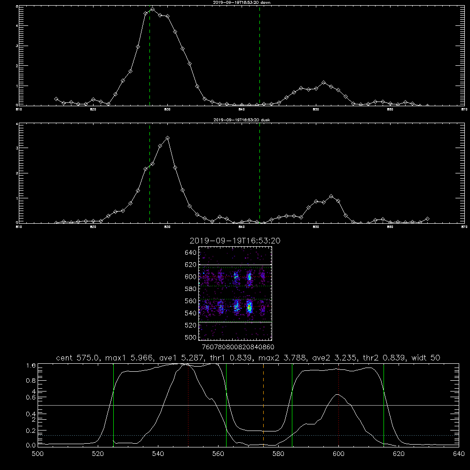The width and height of the screenshot is (470, 470).
Task: Click the 'max2 3.788' value in stats line
Action: tap(283, 358)
